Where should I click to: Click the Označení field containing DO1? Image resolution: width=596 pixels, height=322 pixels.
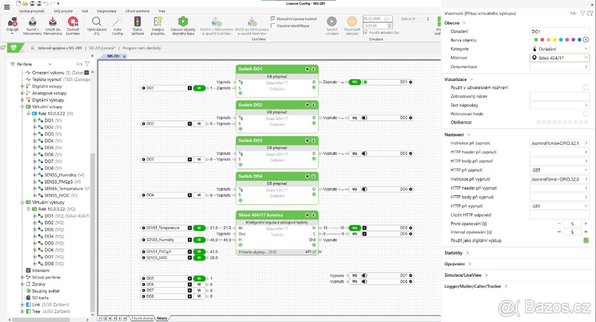(559, 31)
